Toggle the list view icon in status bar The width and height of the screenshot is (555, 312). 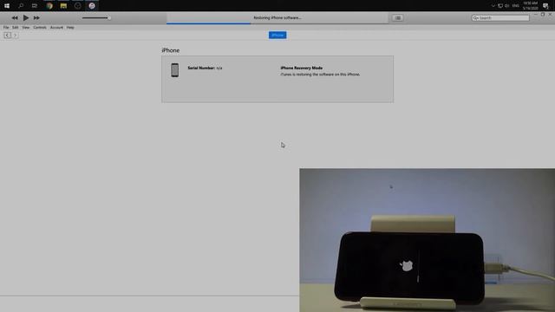tap(397, 17)
